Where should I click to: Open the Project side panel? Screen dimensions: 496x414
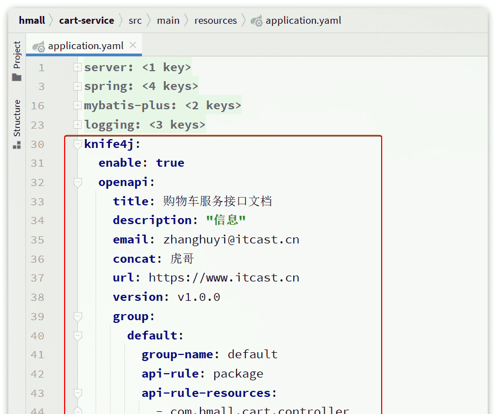(17, 55)
